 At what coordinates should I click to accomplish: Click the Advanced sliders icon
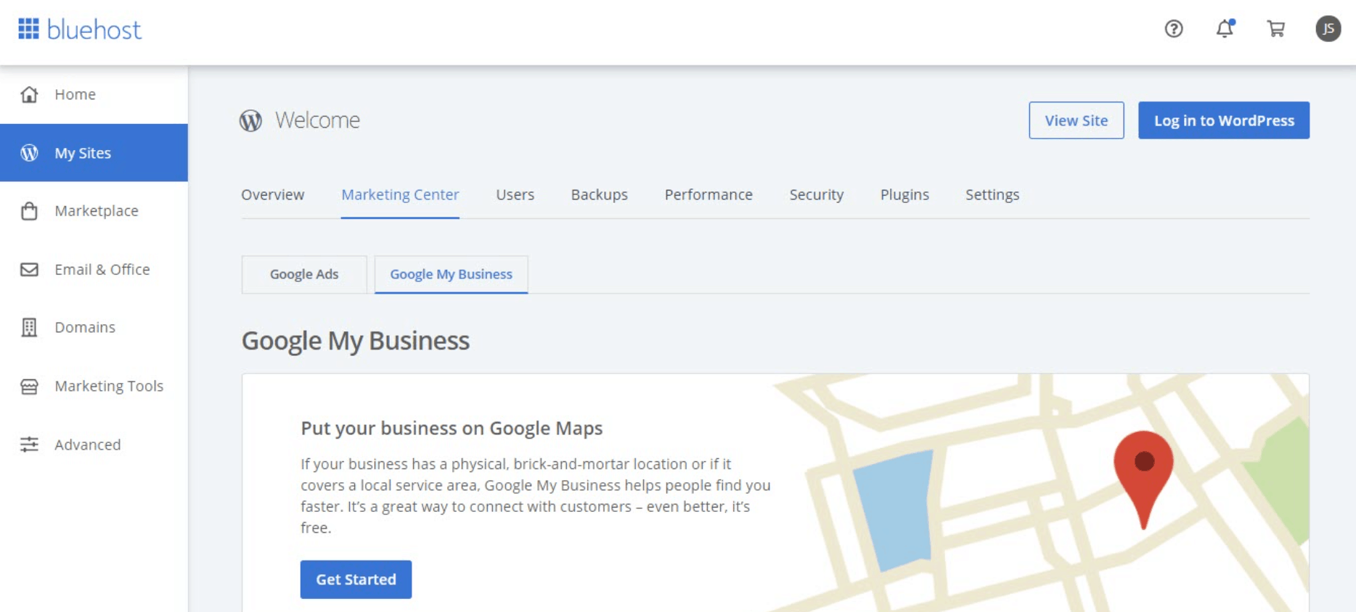pyautogui.click(x=29, y=444)
